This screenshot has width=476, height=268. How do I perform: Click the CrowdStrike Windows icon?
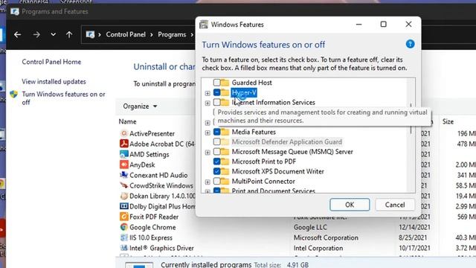coord(124,185)
